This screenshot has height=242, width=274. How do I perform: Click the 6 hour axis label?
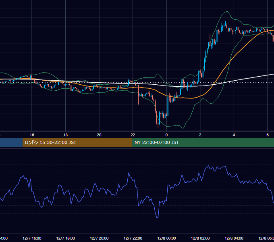(x=268, y=135)
